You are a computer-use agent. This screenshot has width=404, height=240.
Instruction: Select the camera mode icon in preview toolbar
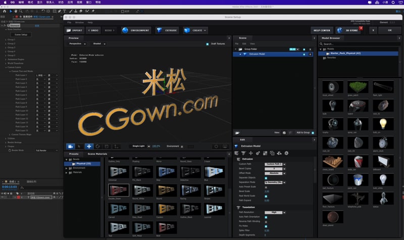tap(70, 147)
